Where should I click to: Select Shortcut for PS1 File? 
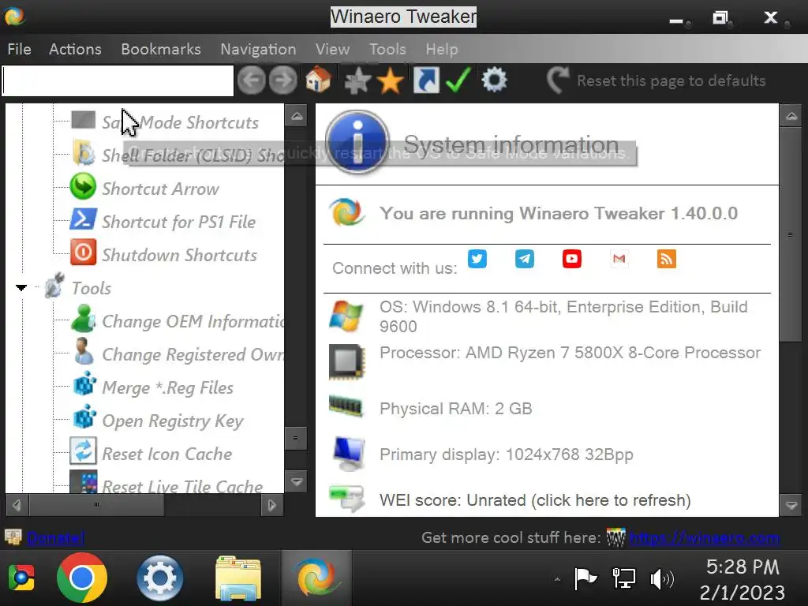tap(179, 222)
